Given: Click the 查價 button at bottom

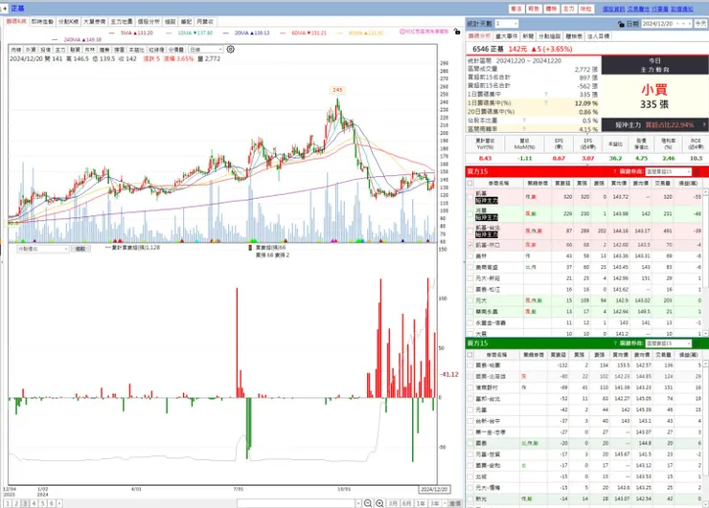Looking at the screenshot, I should click(455, 503).
